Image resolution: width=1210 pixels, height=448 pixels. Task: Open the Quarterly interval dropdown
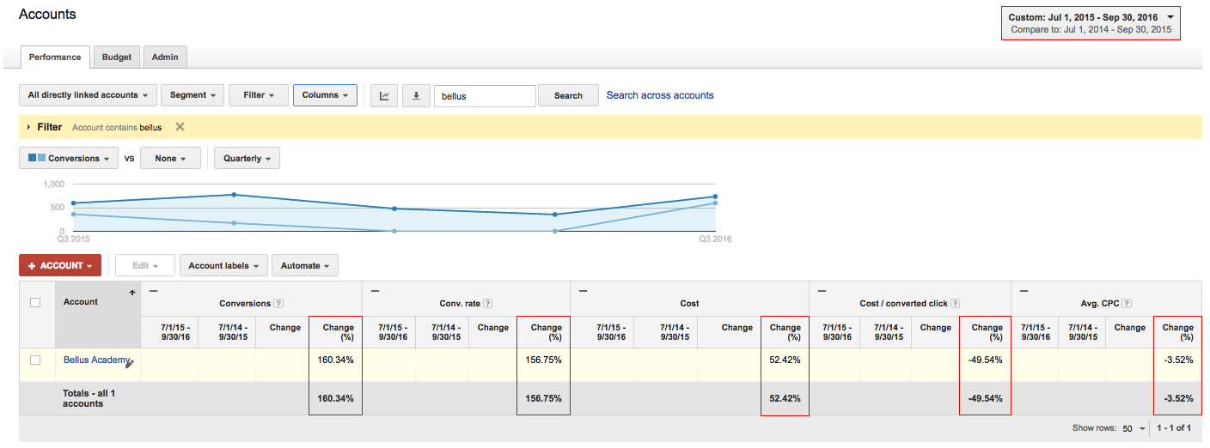[247, 159]
